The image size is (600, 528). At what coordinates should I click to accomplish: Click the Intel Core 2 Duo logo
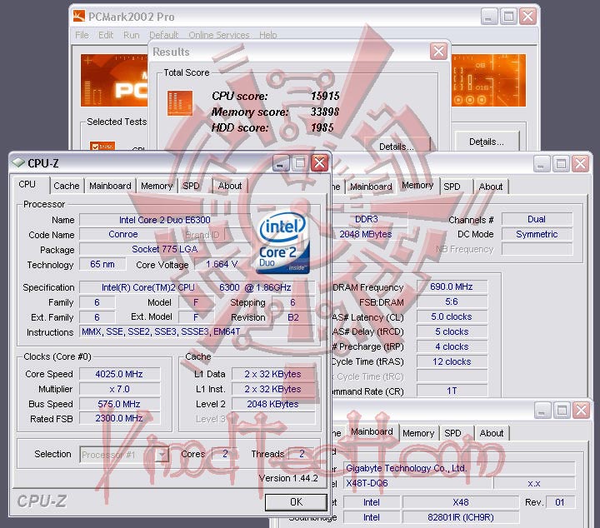[x=282, y=242]
